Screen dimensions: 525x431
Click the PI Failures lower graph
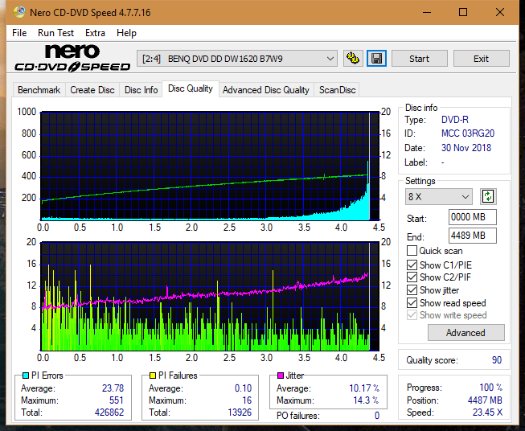tap(210, 297)
